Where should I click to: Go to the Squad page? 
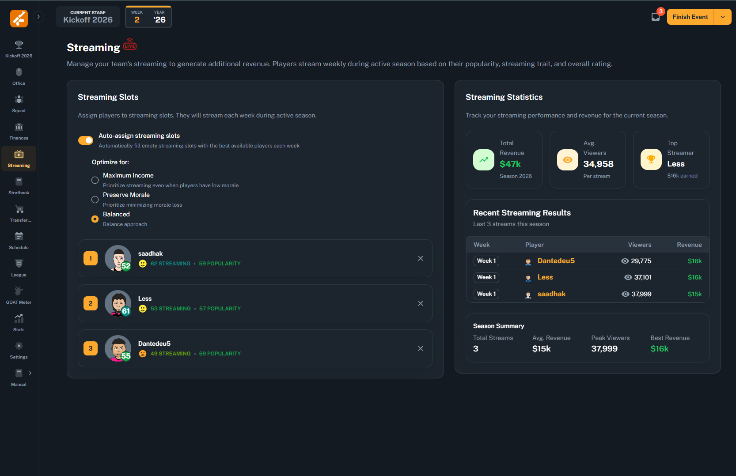(19, 104)
